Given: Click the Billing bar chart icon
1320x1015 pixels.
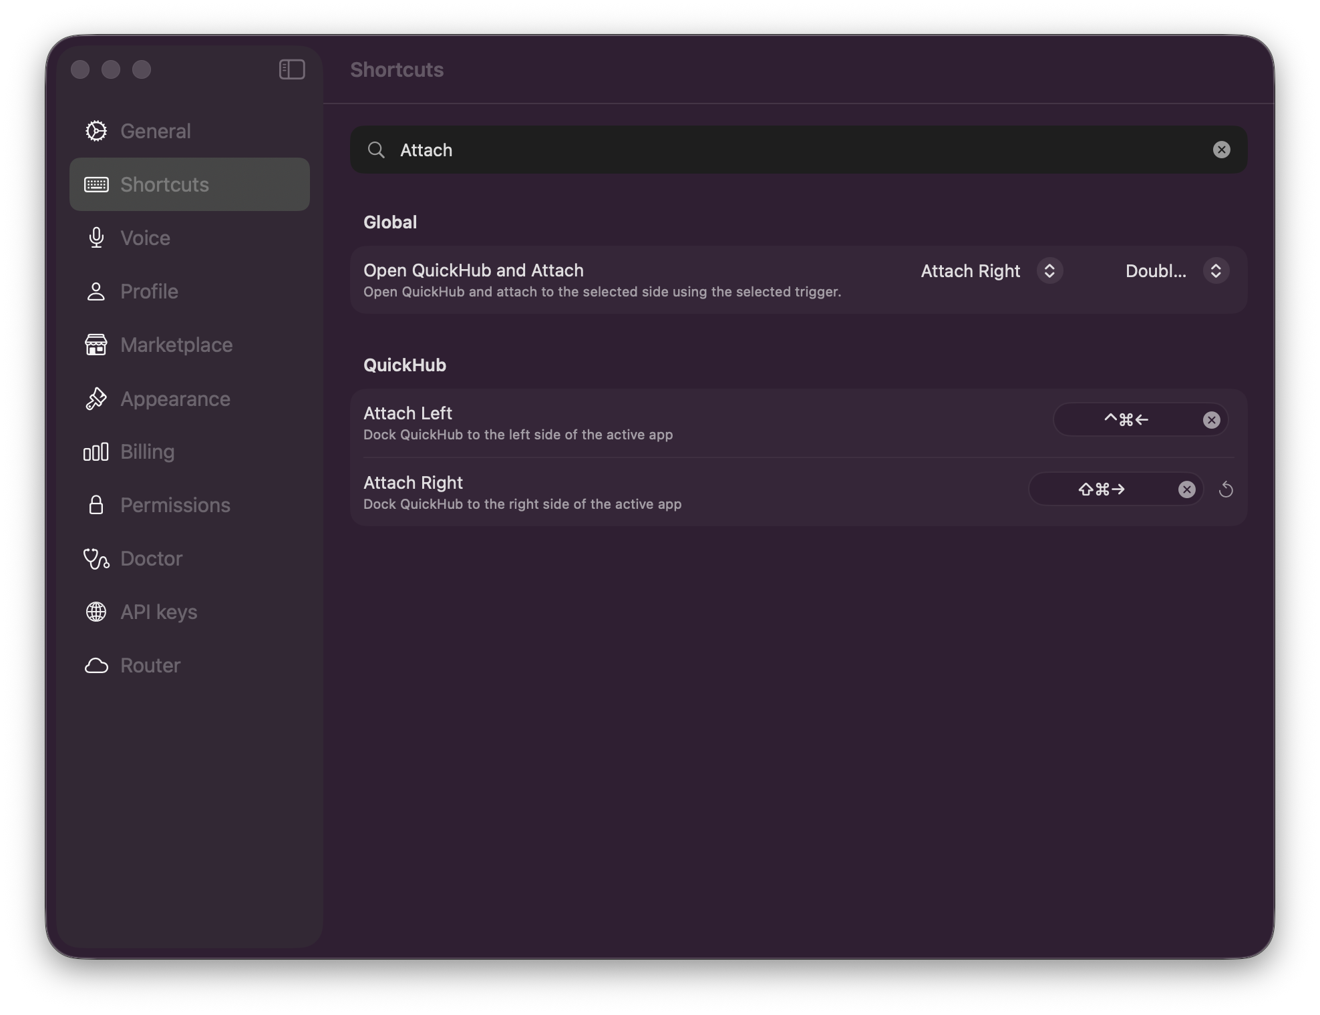Looking at the screenshot, I should tap(96, 452).
